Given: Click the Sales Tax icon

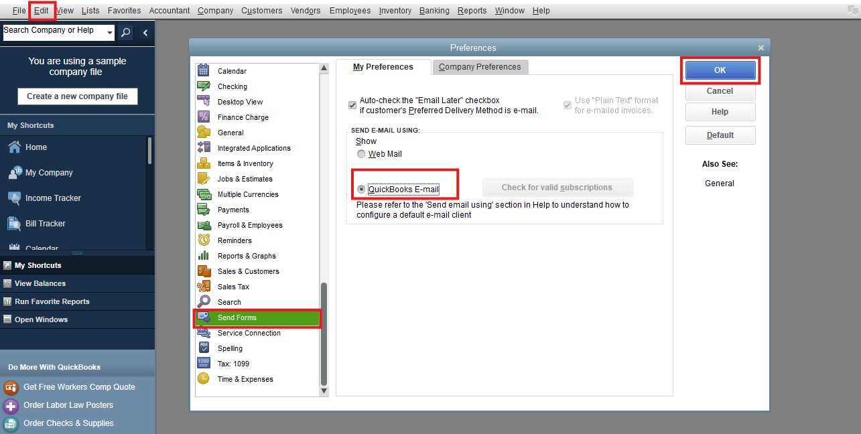Looking at the screenshot, I should (204, 286).
